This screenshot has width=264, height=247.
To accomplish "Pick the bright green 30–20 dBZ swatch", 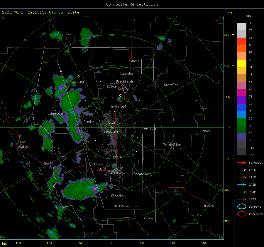I will pyautogui.click(x=242, y=122).
